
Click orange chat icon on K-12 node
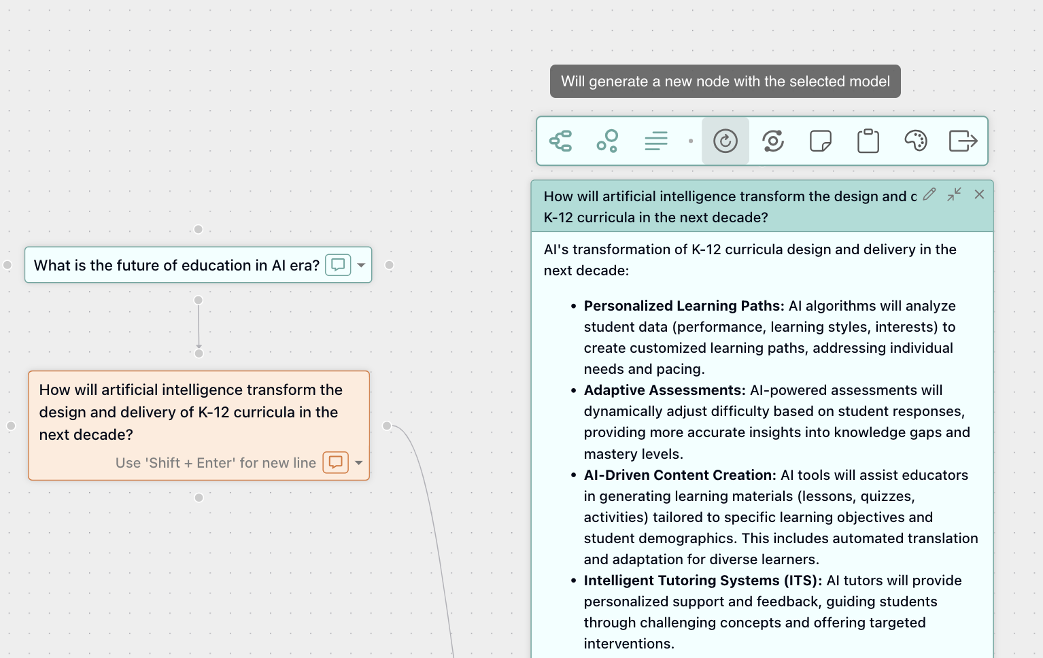[335, 463]
